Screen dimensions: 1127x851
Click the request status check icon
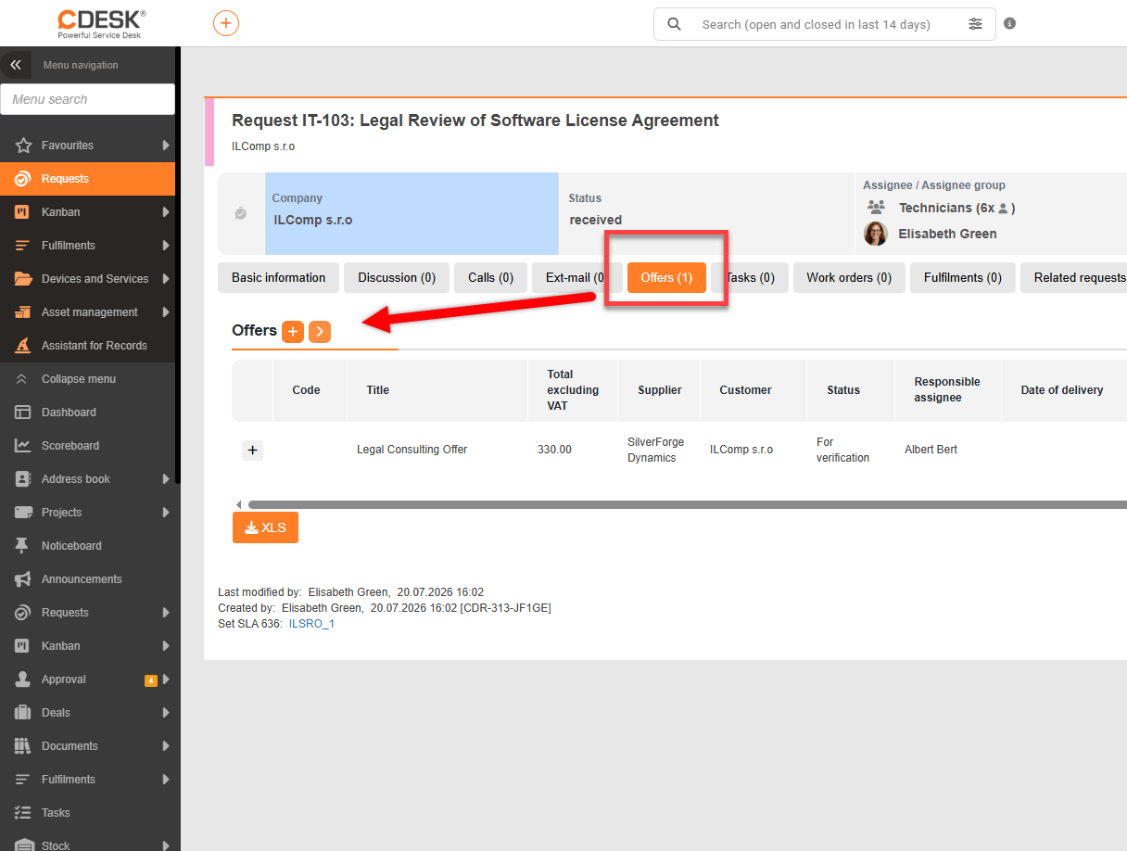click(x=241, y=214)
